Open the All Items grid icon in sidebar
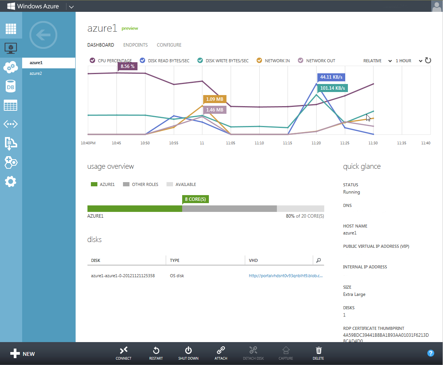This screenshot has height=365, width=443. [11, 29]
